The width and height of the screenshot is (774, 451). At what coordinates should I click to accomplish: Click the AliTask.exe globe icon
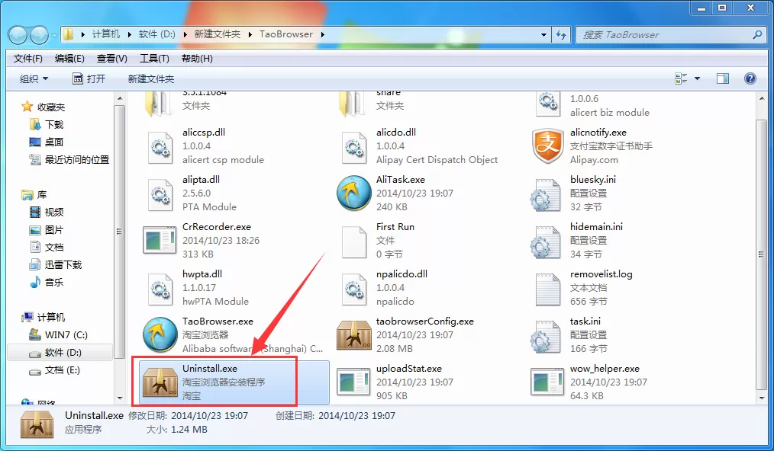point(354,194)
